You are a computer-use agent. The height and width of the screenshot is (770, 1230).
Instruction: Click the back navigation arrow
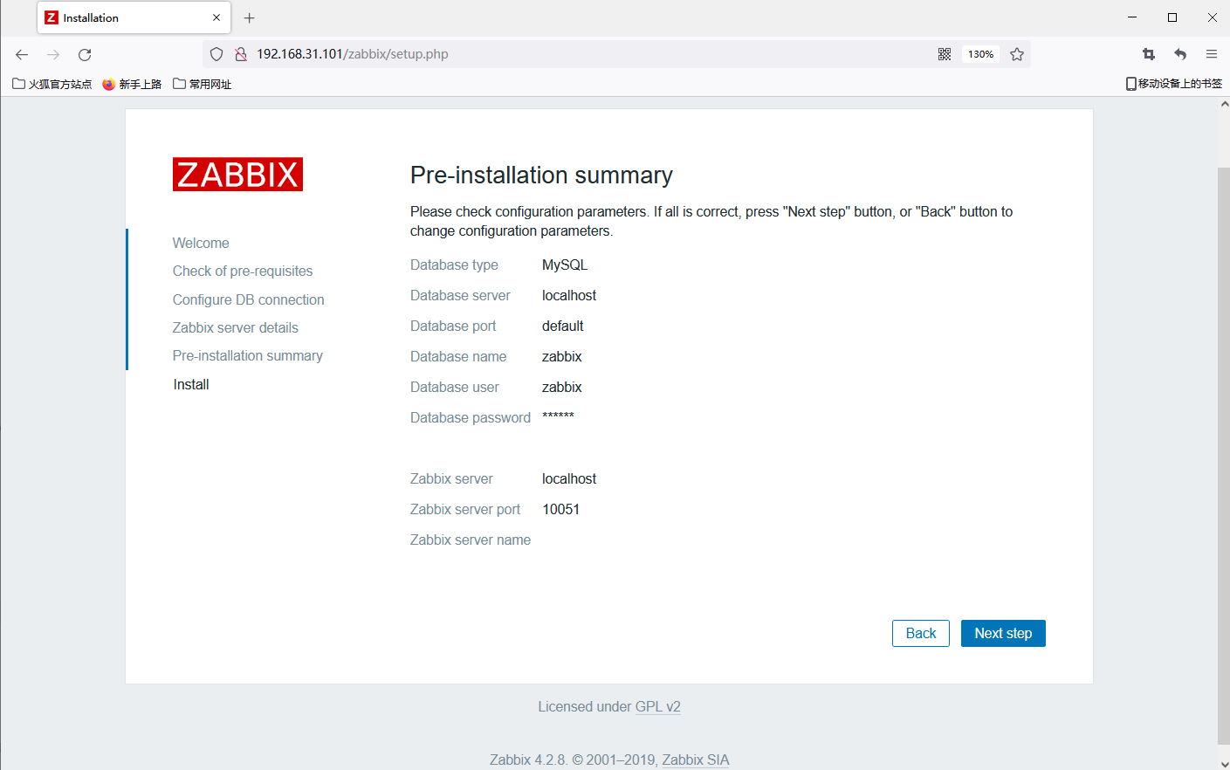21,53
